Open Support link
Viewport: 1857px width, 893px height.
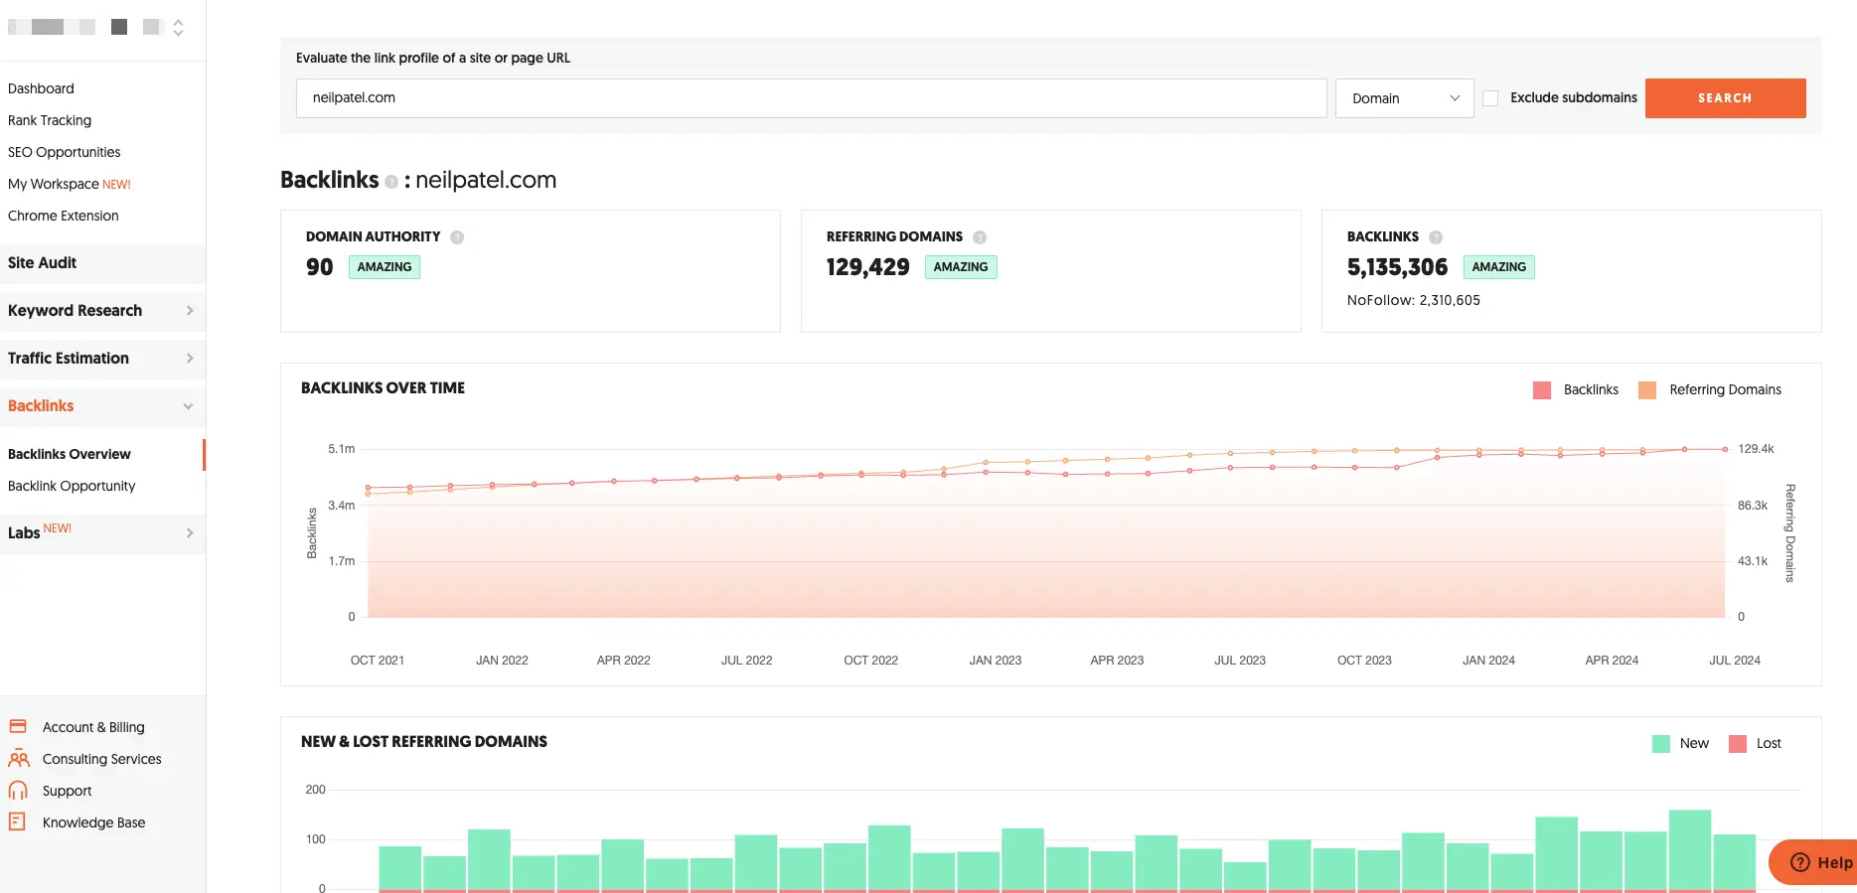(x=67, y=791)
